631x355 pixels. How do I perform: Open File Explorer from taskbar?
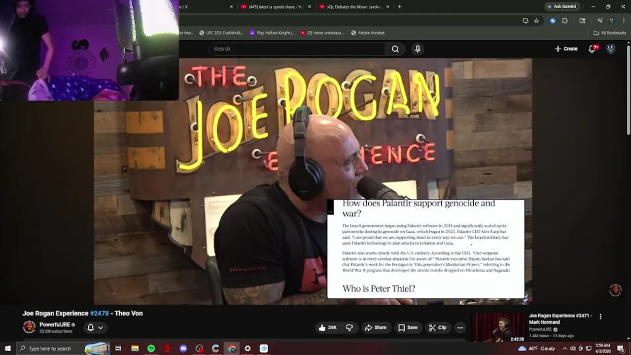pos(135,349)
